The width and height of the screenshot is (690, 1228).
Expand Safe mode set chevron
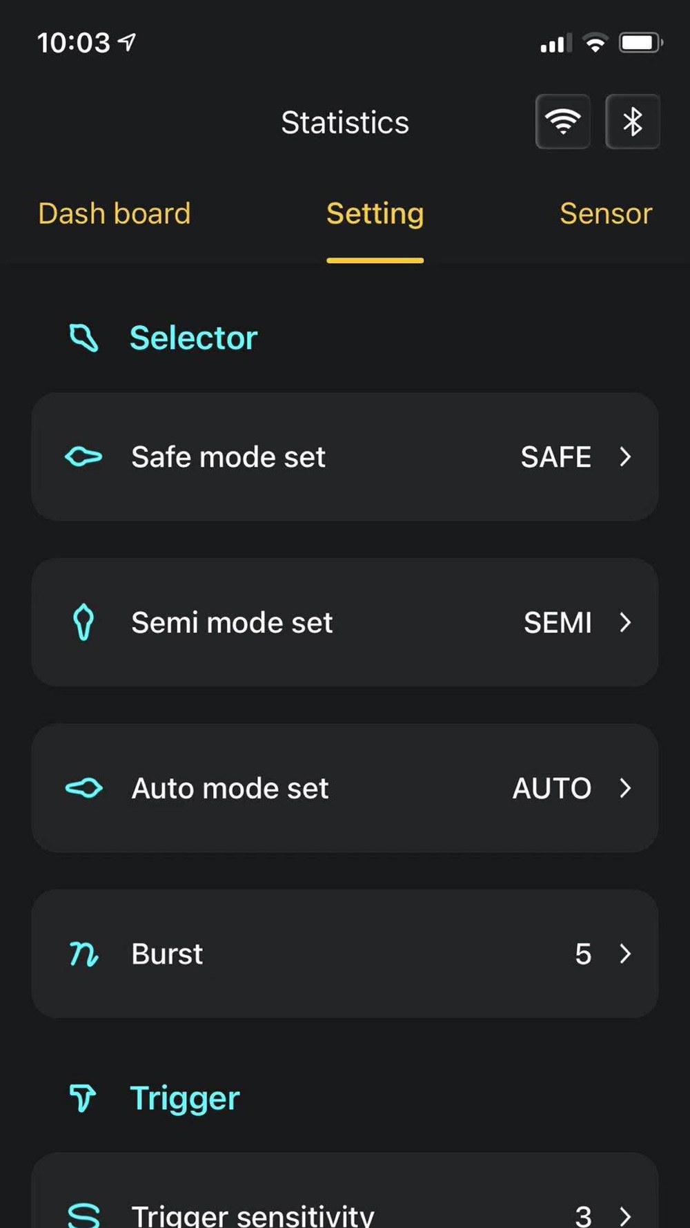click(x=625, y=457)
